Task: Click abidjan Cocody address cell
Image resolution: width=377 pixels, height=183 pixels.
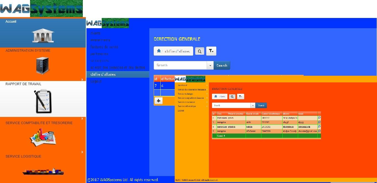Action: (290, 131)
